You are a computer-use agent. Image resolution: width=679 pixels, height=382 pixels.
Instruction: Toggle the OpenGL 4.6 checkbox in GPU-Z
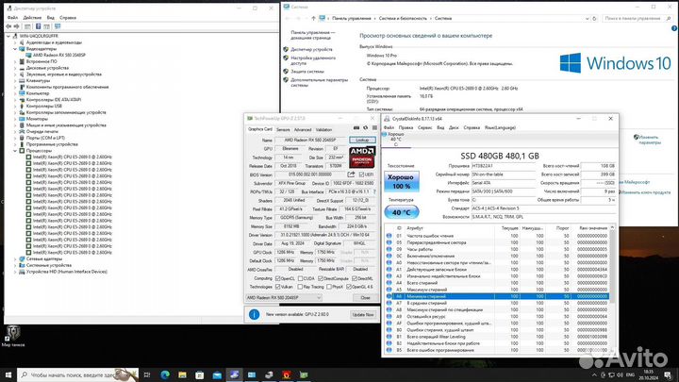[349, 287]
